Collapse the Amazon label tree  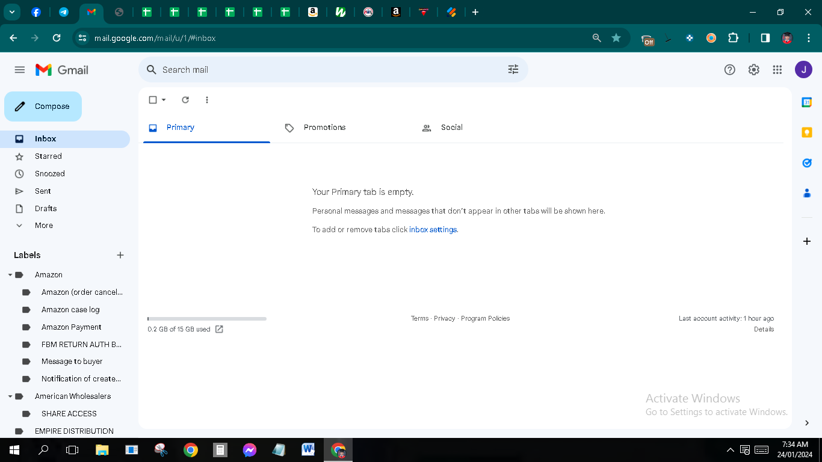[10, 275]
